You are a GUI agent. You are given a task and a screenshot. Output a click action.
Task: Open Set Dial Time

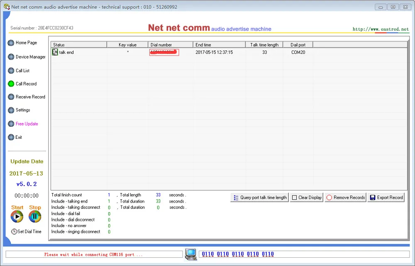(26, 232)
